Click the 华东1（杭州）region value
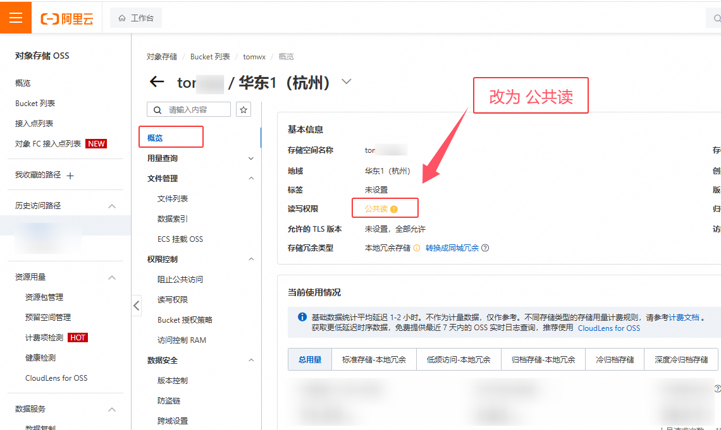Image resolution: width=721 pixels, height=430 pixels. tap(388, 170)
